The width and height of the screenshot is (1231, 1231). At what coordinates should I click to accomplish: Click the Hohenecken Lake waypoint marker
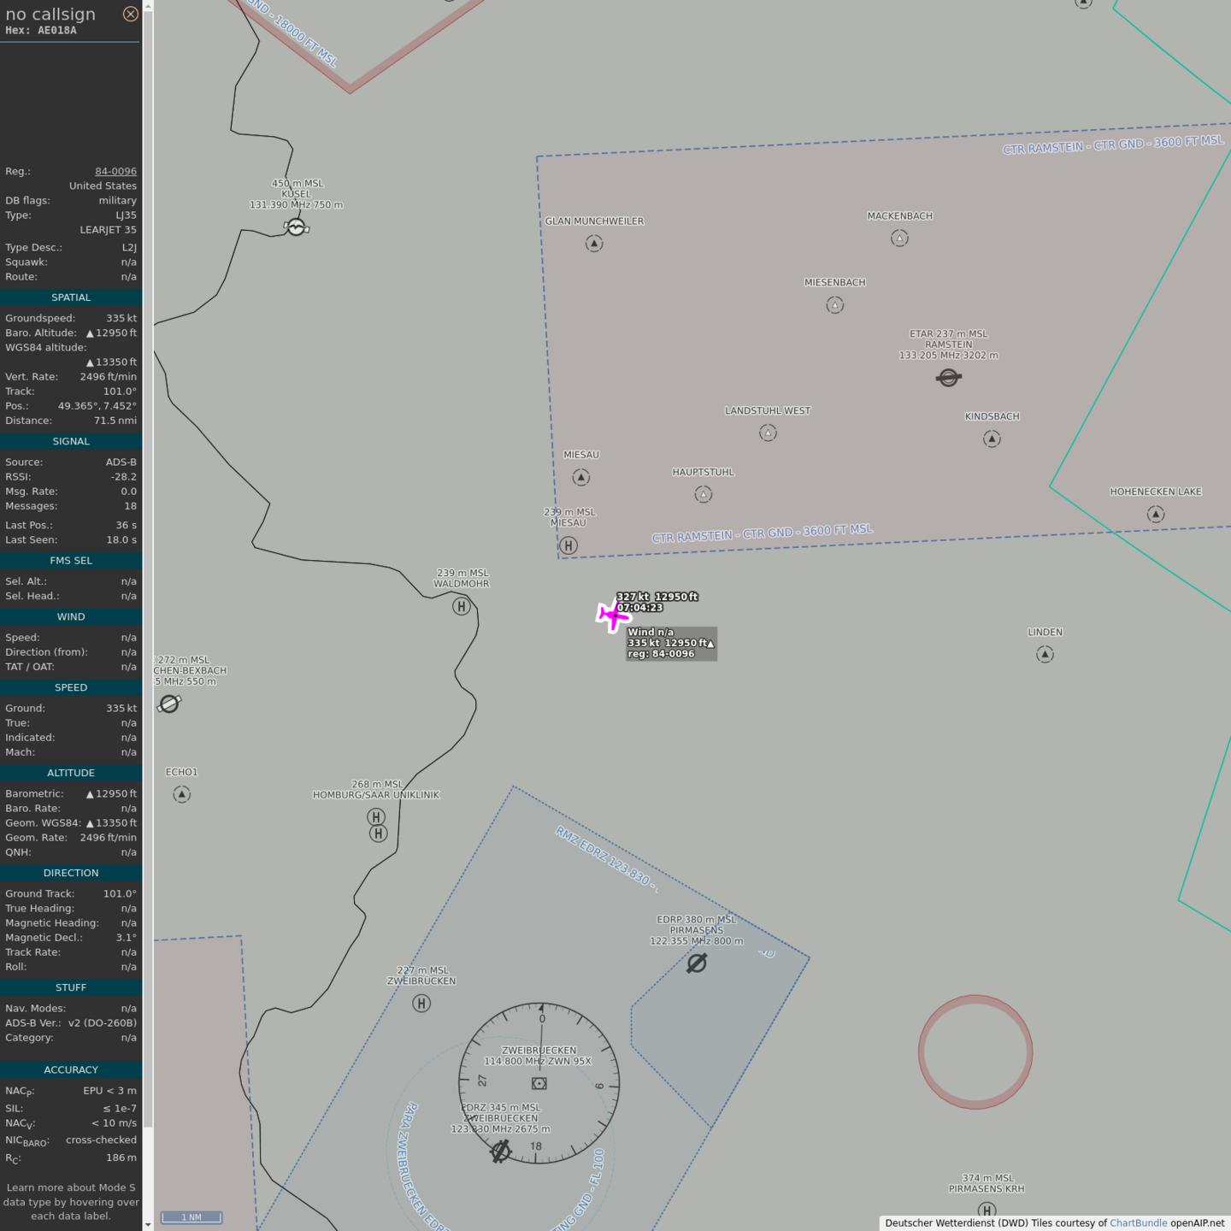(1156, 514)
